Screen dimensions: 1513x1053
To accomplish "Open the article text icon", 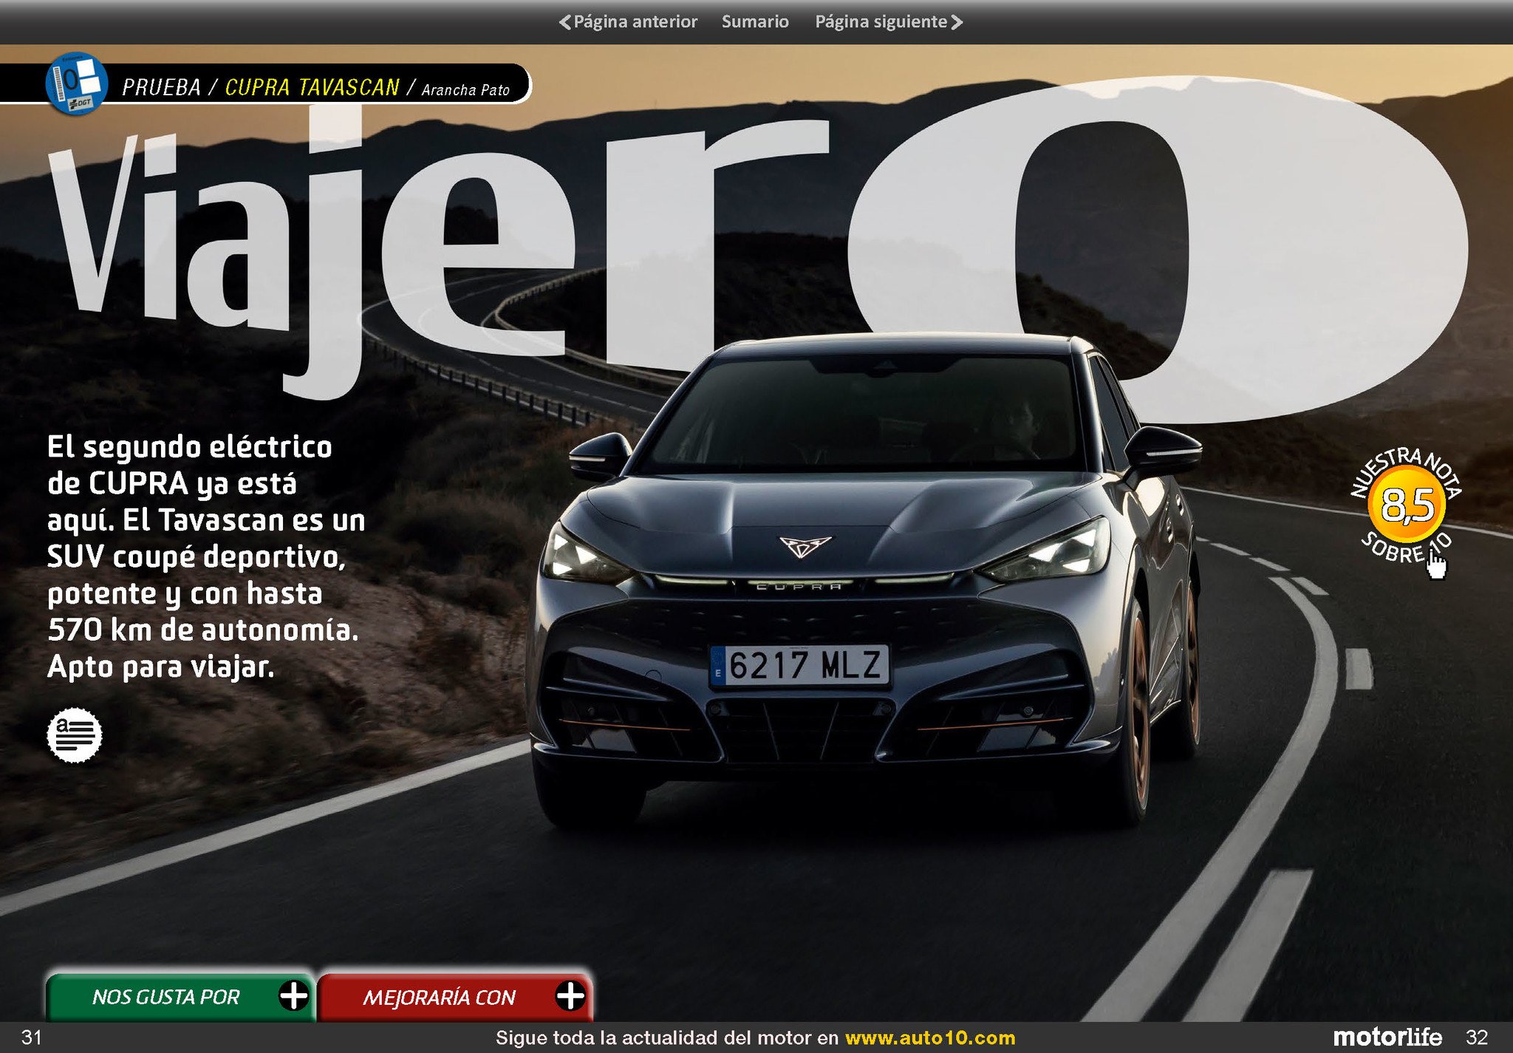I will (x=74, y=735).
